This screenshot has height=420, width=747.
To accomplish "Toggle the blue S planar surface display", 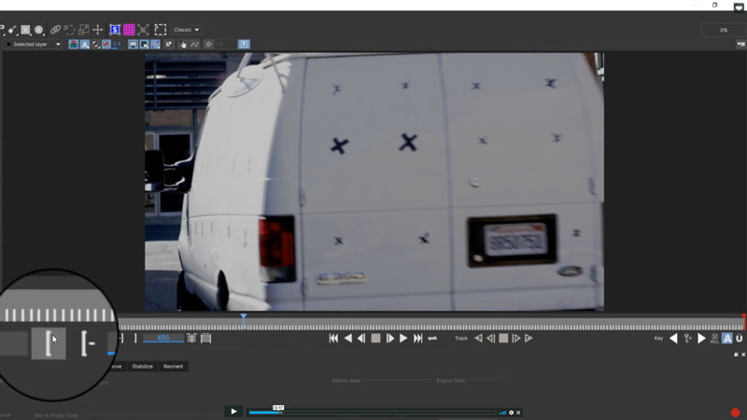I will 115,30.
